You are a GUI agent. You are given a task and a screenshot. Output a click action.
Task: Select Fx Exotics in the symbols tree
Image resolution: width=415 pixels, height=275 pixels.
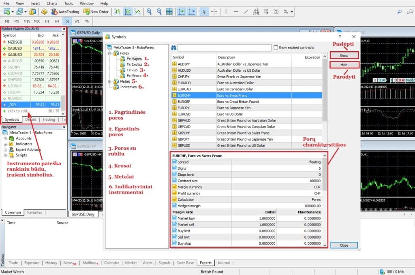click(x=134, y=64)
